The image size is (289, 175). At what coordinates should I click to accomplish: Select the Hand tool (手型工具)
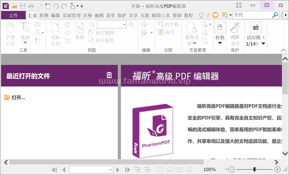10,34
